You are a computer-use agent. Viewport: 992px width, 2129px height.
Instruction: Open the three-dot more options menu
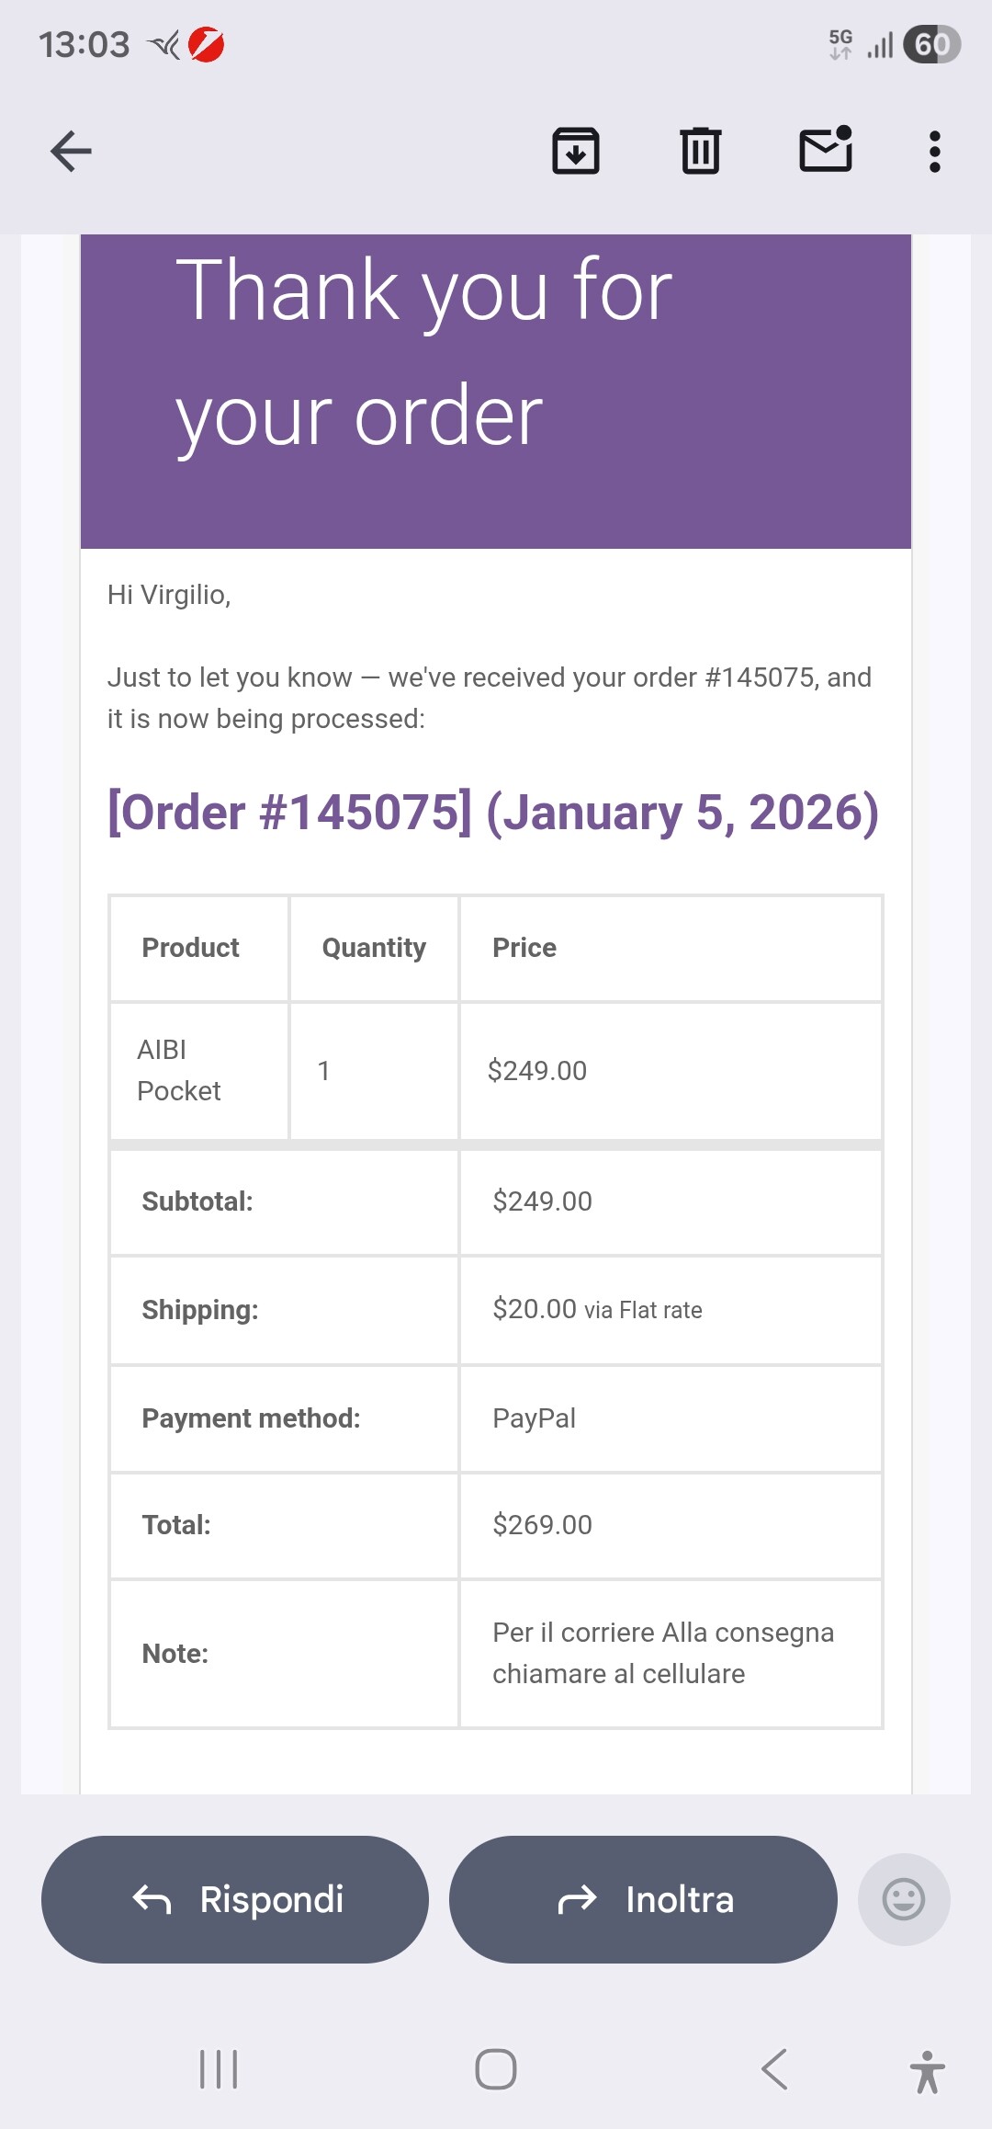(x=934, y=152)
